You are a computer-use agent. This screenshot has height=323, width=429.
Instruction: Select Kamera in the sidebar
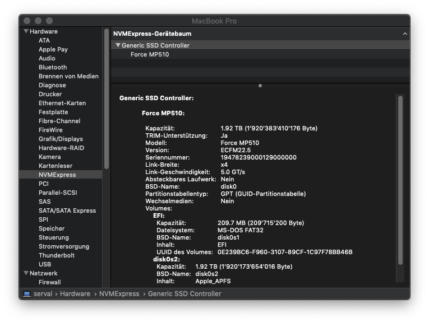pyautogui.click(x=49, y=157)
